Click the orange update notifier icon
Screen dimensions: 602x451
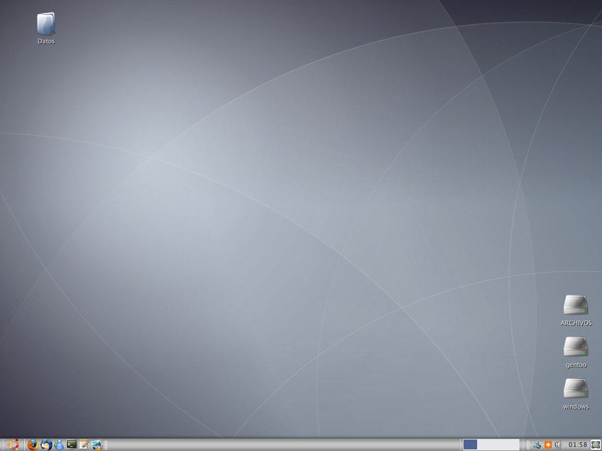[548, 445]
